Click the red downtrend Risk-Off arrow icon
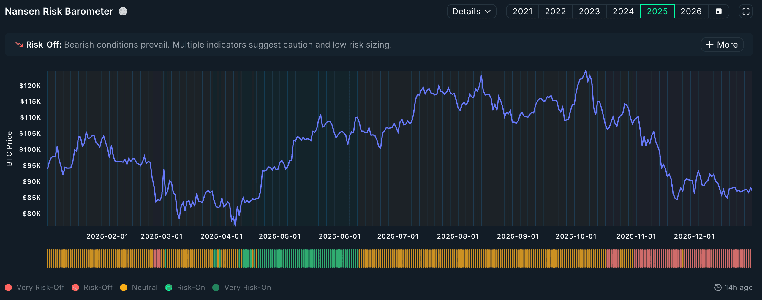The width and height of the screenshot is (762, 300). pyautogui.click(x=19, y=45)
